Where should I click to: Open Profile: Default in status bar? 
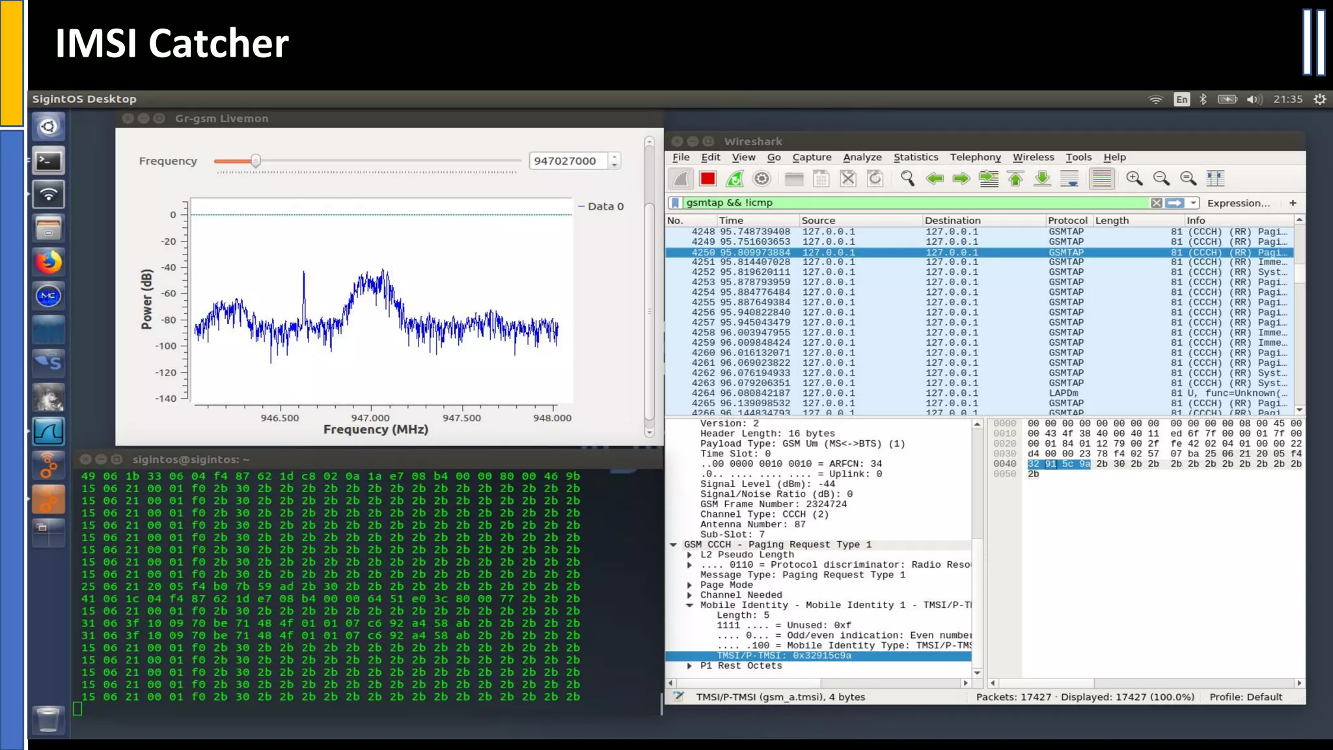[1246, 697]
